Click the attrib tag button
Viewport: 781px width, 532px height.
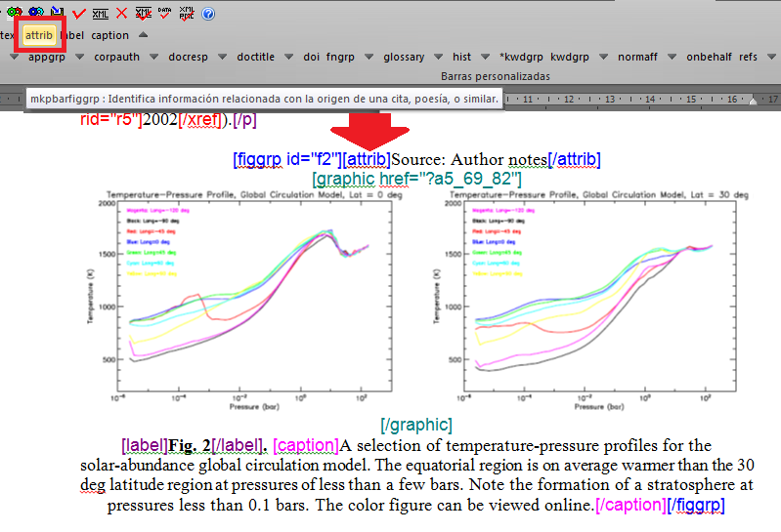click(39, 35)
